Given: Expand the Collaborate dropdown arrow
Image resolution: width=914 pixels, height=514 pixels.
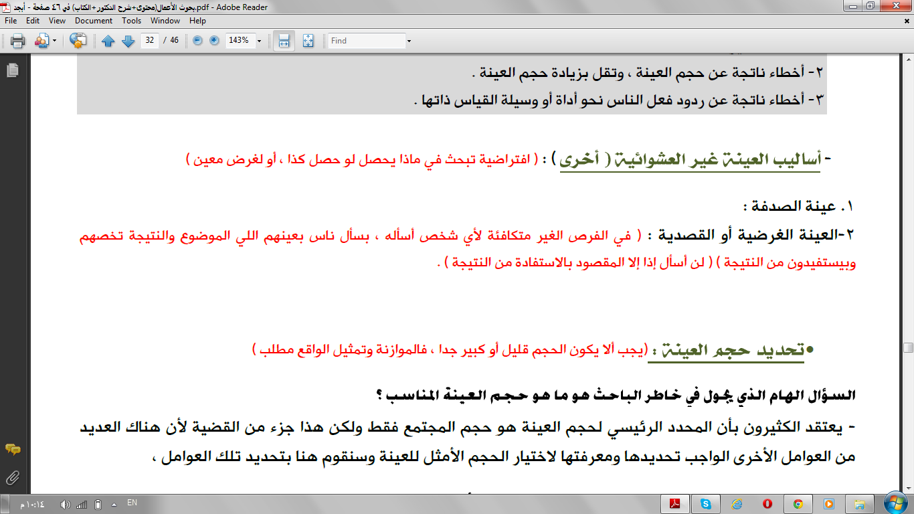Looking at the screenshot, I should tap(55, 41).
